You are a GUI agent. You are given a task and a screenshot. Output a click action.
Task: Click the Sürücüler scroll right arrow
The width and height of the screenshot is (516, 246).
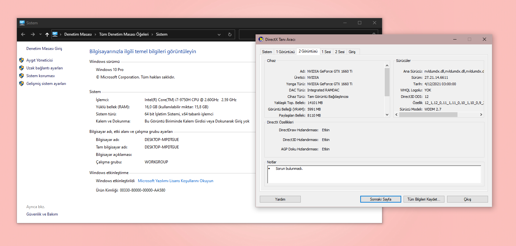tap(481, 115)
